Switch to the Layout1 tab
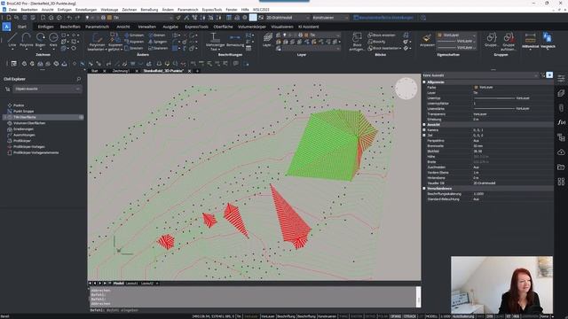Image resolution: width=568 pixels, height=319 pixels. [131, 284]
